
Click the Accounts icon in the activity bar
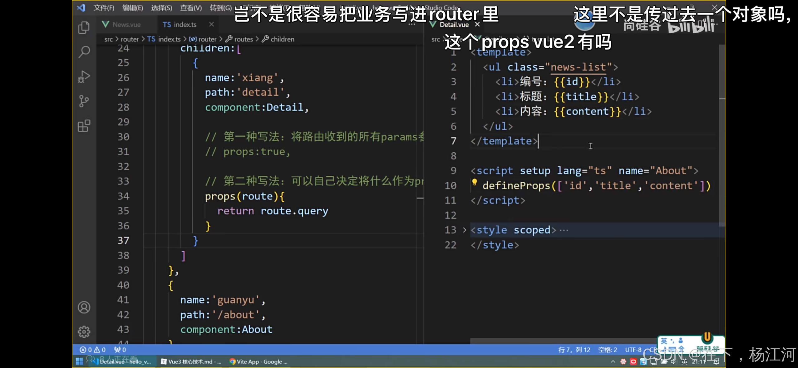[84, 307]
